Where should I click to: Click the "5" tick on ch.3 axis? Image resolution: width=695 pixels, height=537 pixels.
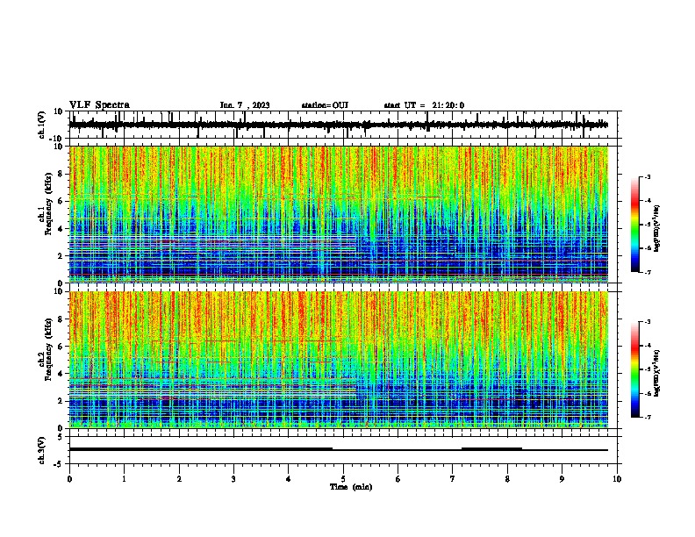tap(61, 437)
